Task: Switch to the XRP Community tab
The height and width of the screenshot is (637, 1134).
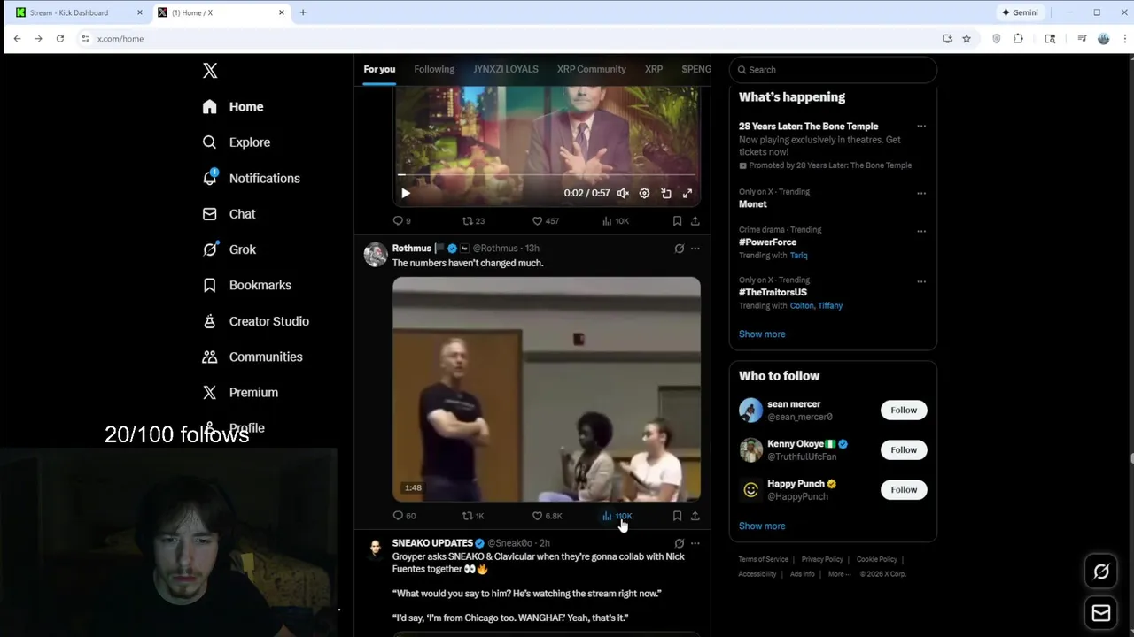Action: (591, 69)
